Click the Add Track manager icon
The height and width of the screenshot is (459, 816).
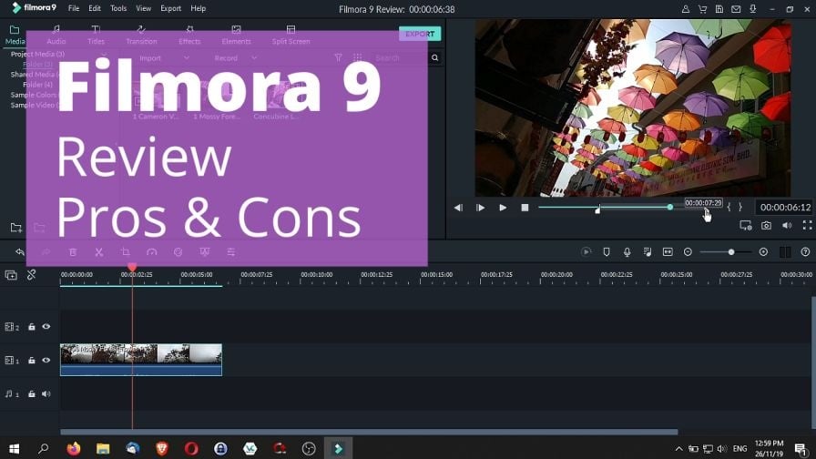(11, 275)
